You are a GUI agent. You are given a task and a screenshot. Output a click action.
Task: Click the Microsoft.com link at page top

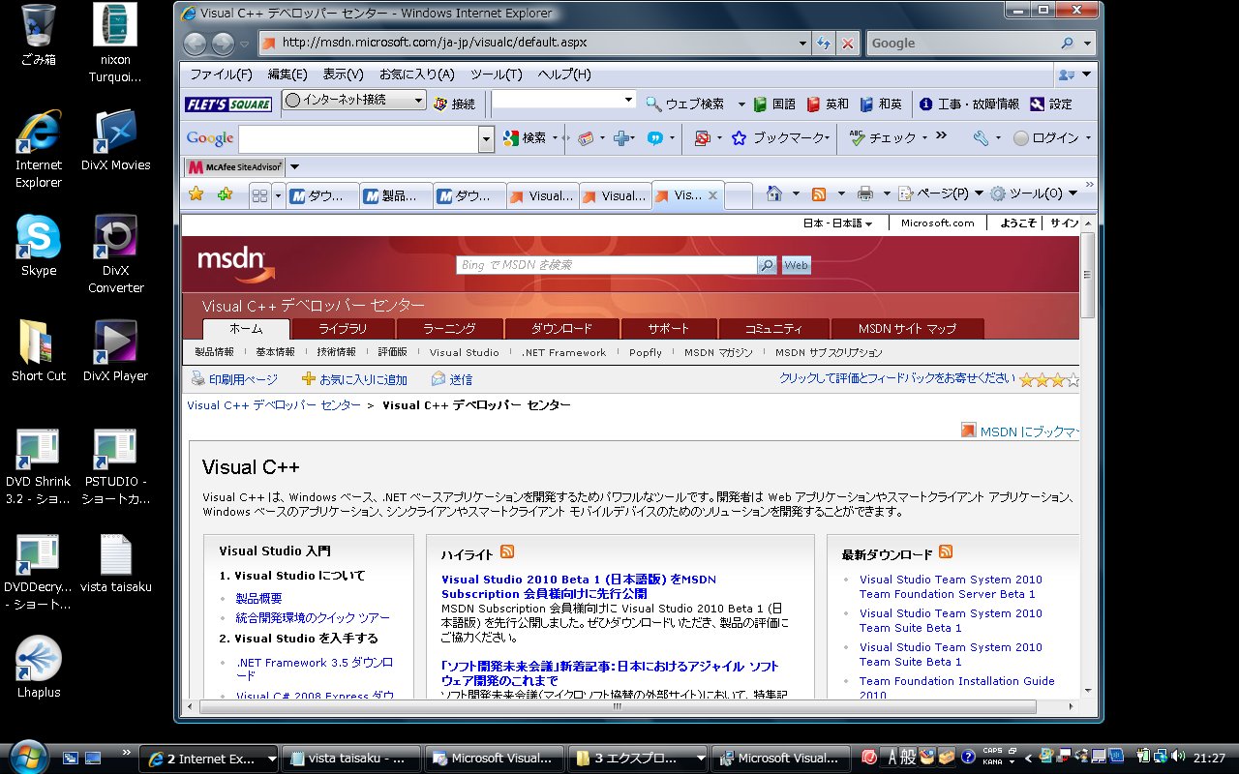coord(938,223)
